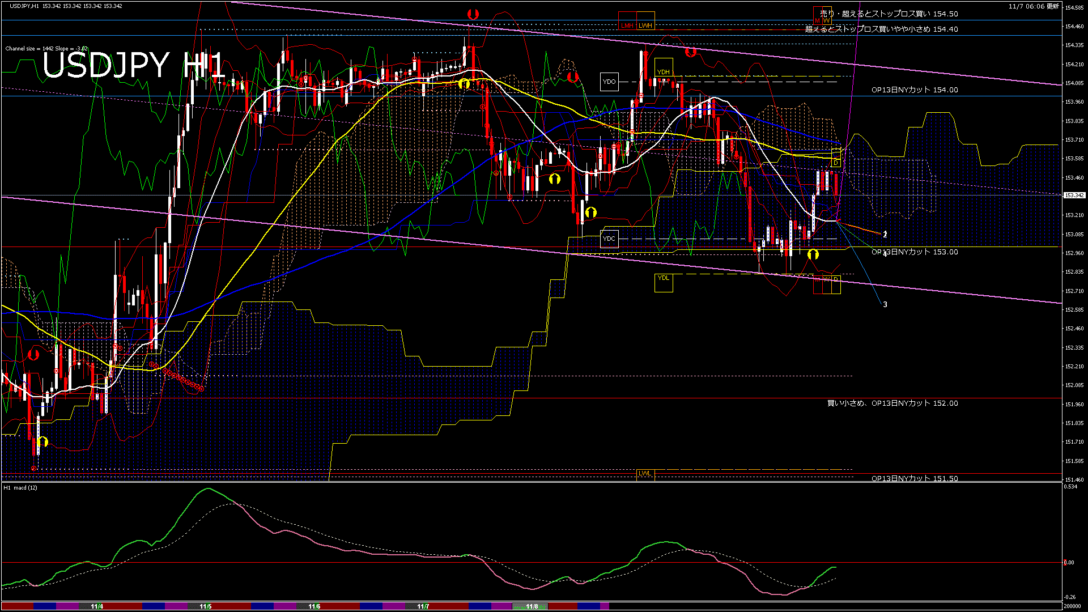Click the red down arrow above YDH box

[x=690, y=52]
